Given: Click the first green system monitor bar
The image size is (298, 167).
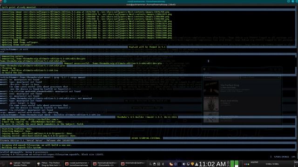Looking at the screenshot, I should [x=232, y=164].
